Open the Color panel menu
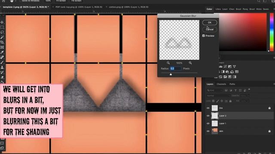The image size is (275, 154). click(274, 9)
